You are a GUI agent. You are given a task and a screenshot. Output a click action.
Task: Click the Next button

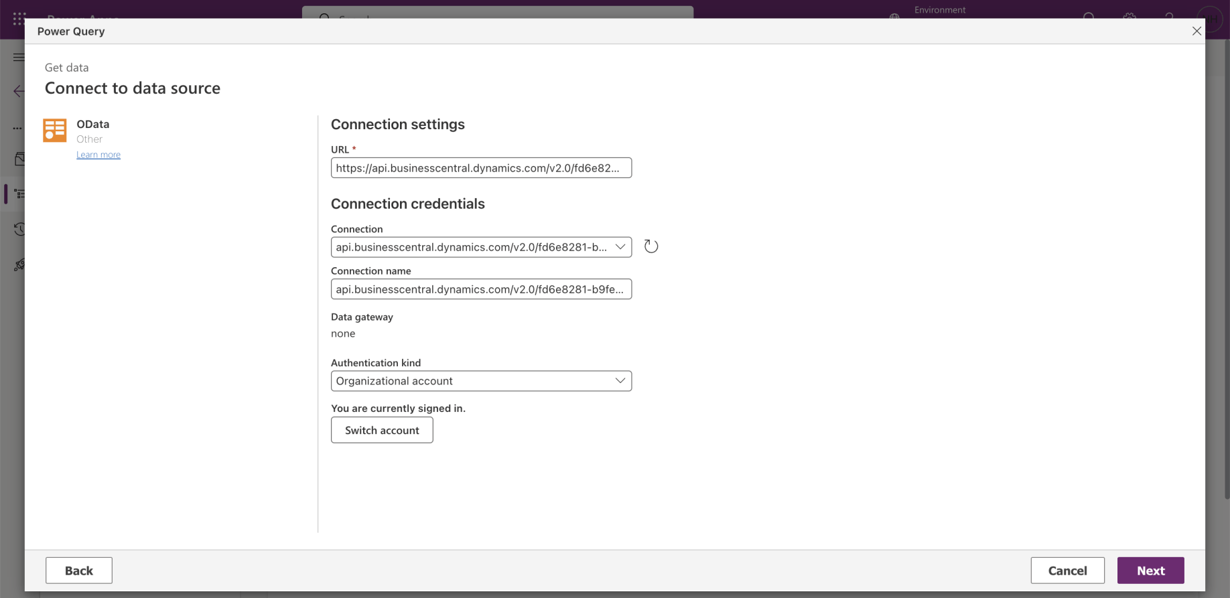click(x=1150, y=571)
